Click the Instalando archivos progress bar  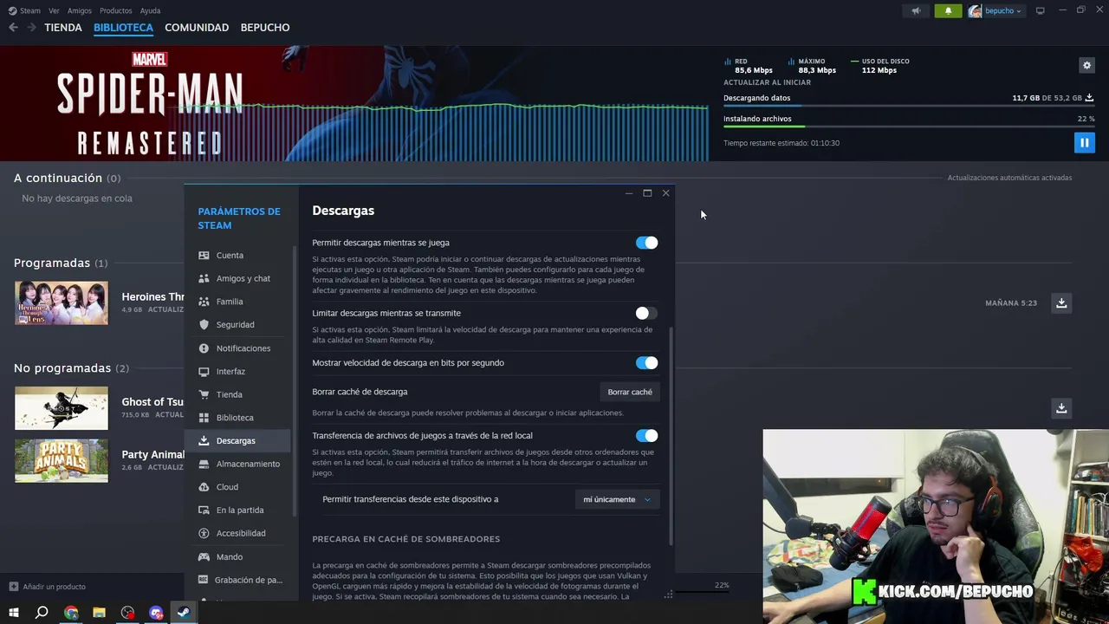coord(909,127)
